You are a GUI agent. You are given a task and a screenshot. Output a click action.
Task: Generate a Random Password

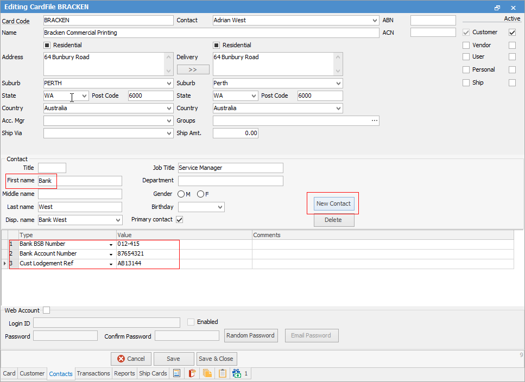[x=251, y=335]
